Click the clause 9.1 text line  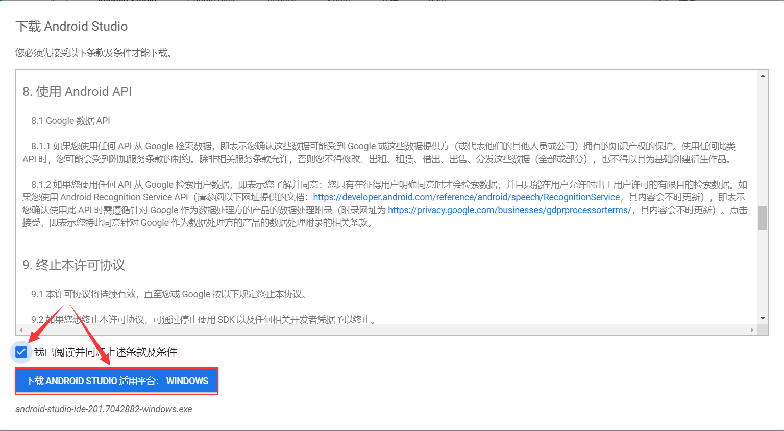coord(168,294)
